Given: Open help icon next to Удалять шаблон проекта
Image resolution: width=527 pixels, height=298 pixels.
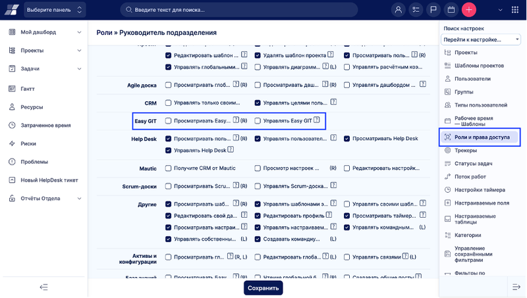Looking at the screenshot, I should (331, 55).
